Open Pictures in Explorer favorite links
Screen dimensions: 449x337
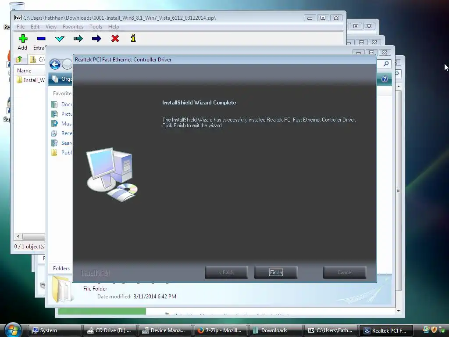click(x=62, y=114)
